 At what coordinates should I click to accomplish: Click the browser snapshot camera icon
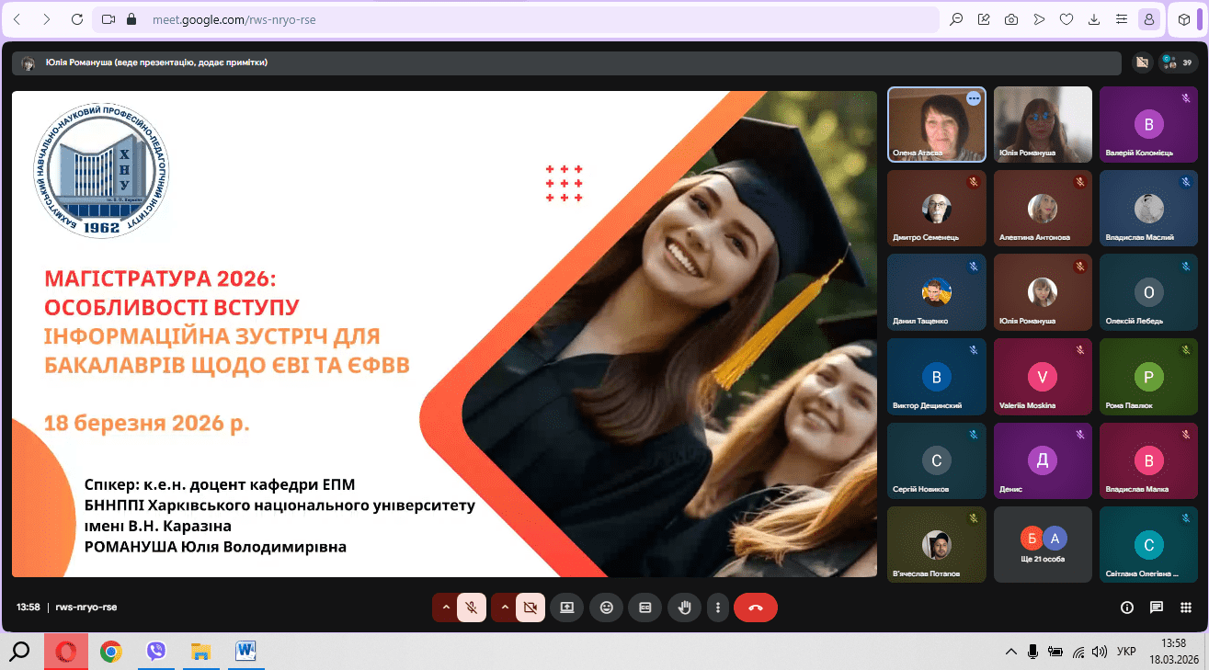tap(1011, 19)
